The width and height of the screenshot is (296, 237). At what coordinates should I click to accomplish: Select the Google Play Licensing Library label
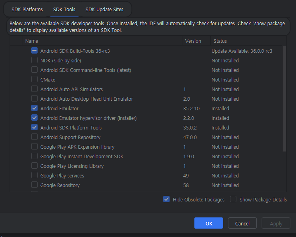click(72, 166)
